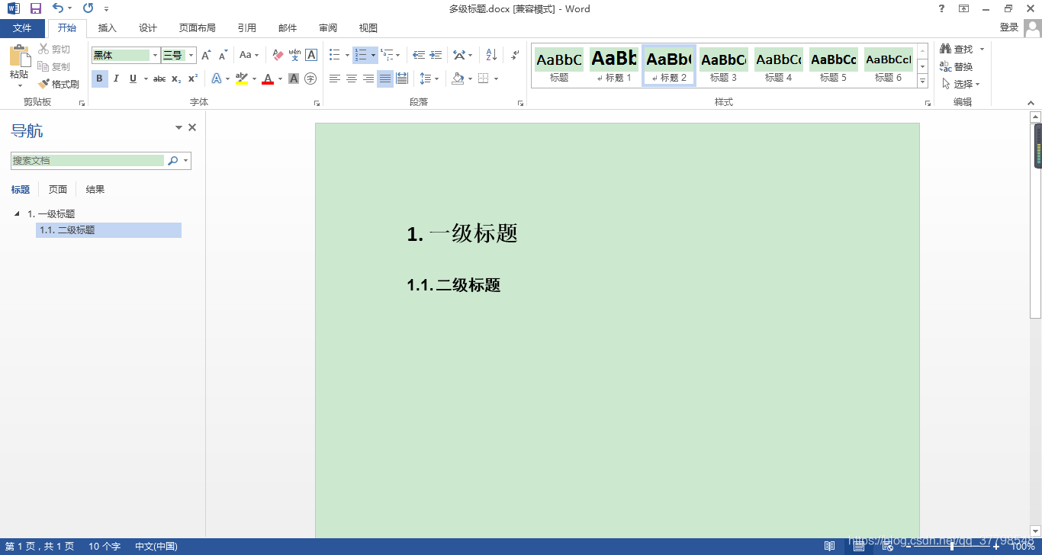This screenshot has height=555, width=1042.
Task: Apply the 标题 1 style from gallery
Action: (x=614, y=65)
